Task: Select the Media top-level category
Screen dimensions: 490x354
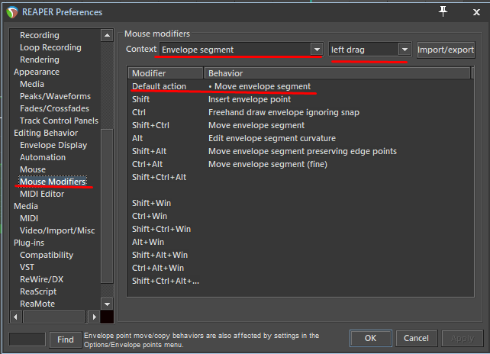Action: coord(26,206)
